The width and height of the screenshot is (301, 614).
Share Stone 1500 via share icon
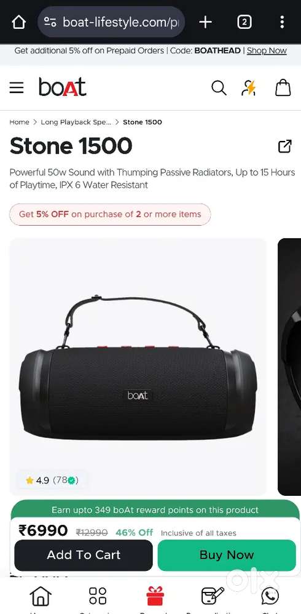pyautogui.click(x=284, y=146)
